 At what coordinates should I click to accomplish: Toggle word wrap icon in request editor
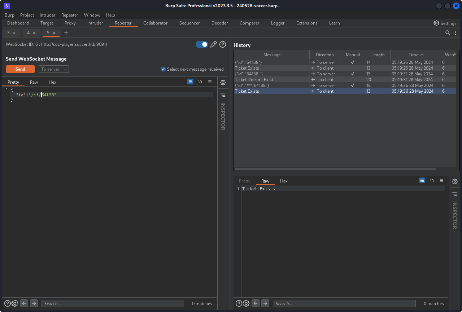[190, 82]
